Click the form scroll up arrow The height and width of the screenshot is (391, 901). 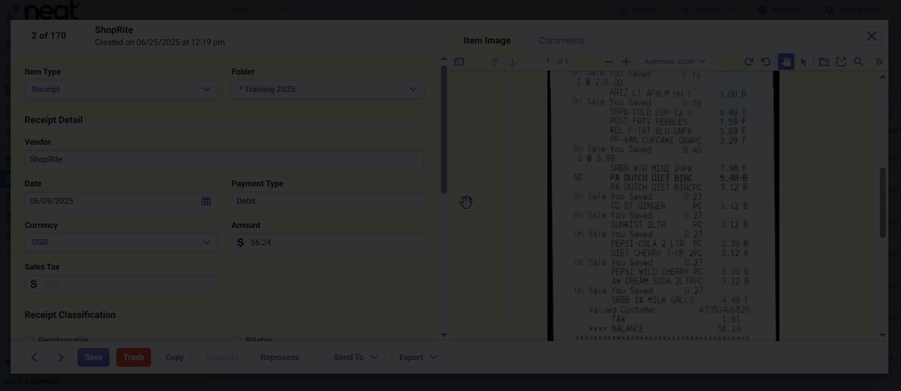[x=444, y=59]
